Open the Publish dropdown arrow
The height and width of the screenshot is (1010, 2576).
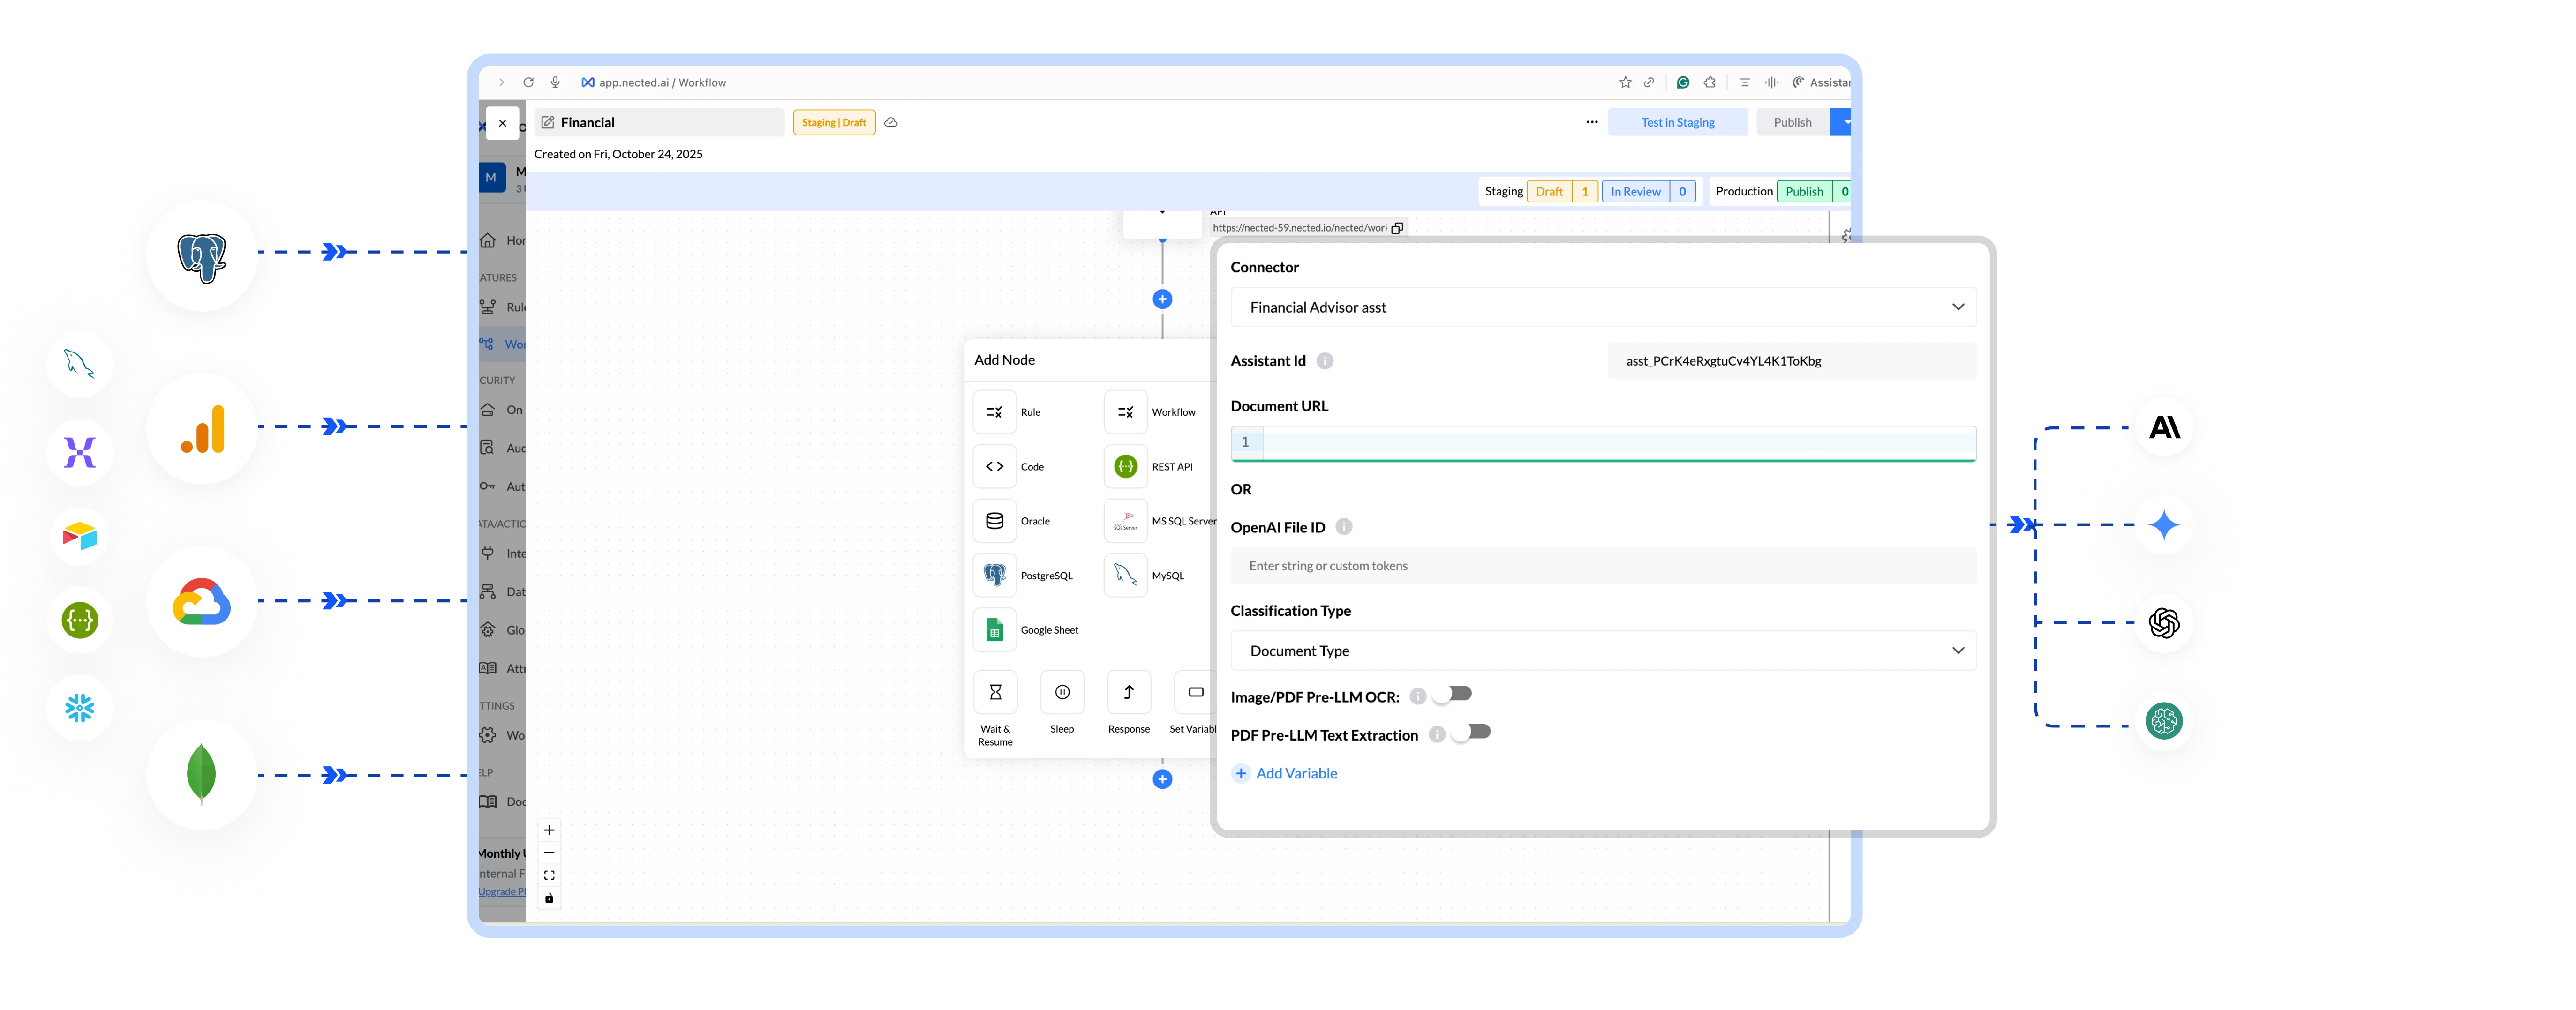click(x=1846, y=122)
